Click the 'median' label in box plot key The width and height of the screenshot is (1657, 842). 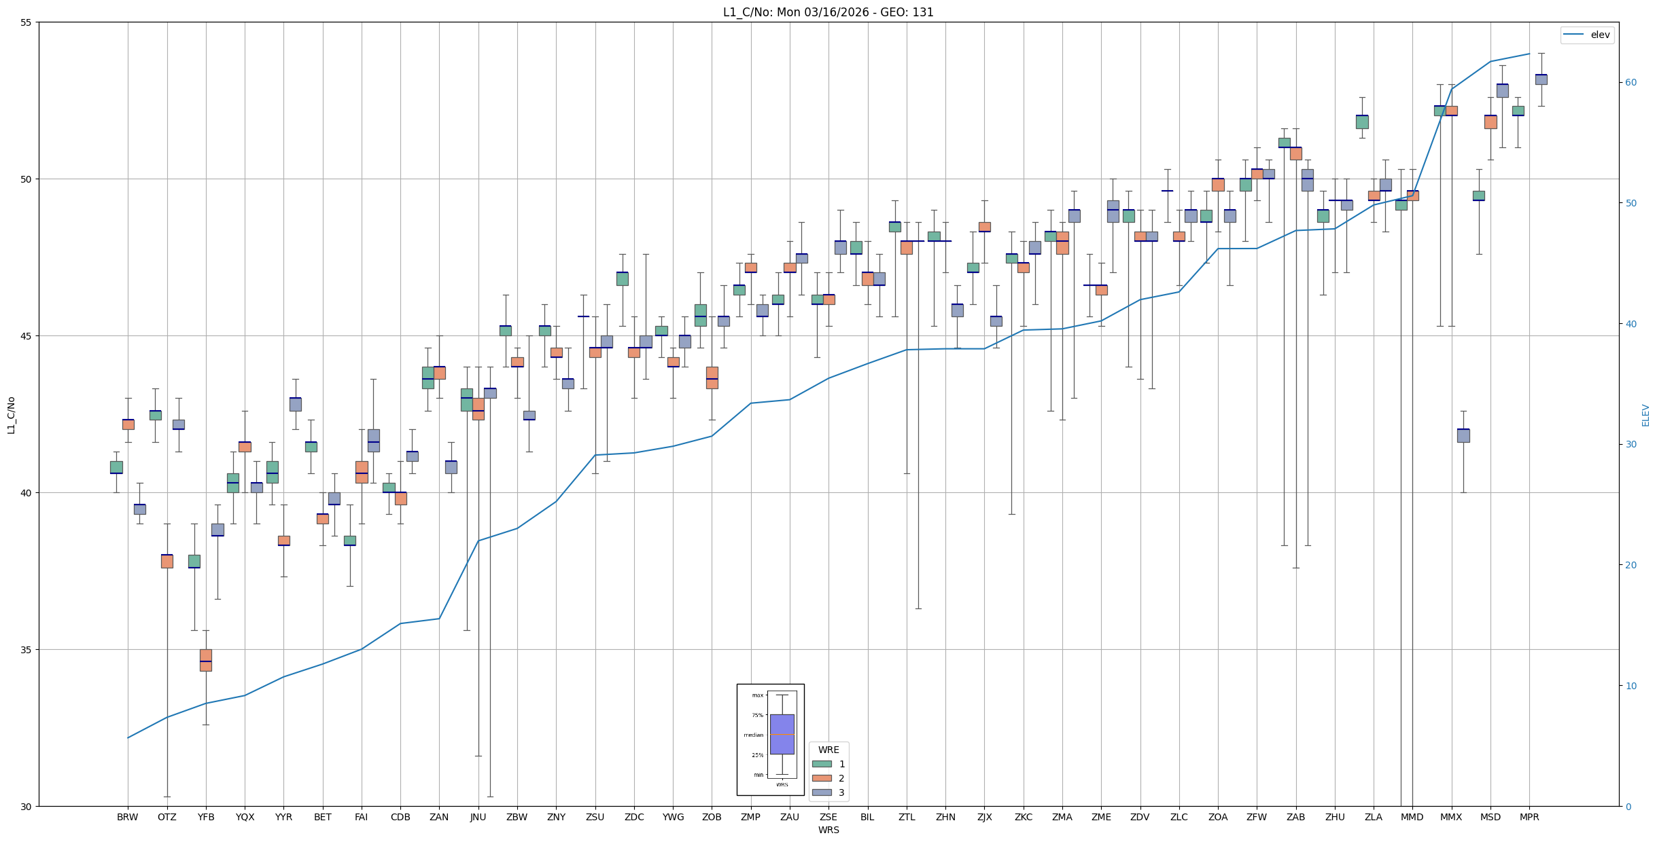[x=753, y=735]
